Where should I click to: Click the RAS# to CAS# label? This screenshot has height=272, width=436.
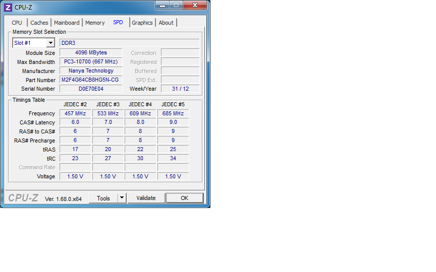click(x=37, y=131)
